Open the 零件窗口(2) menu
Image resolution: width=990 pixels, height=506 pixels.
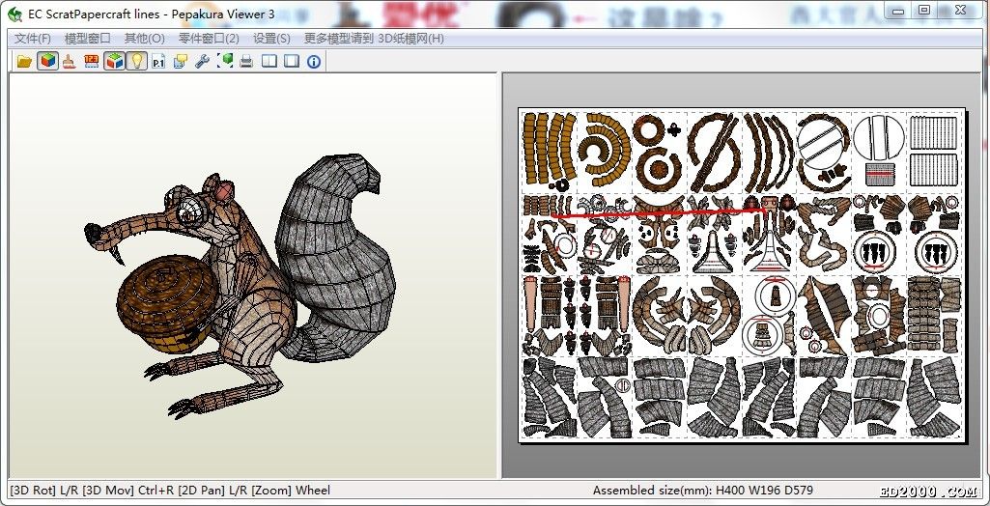click(209, 39)
